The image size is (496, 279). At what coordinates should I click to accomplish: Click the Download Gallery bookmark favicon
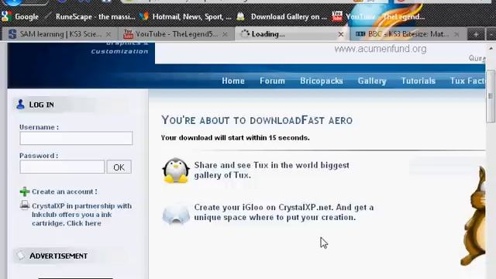tap(241, 16)
